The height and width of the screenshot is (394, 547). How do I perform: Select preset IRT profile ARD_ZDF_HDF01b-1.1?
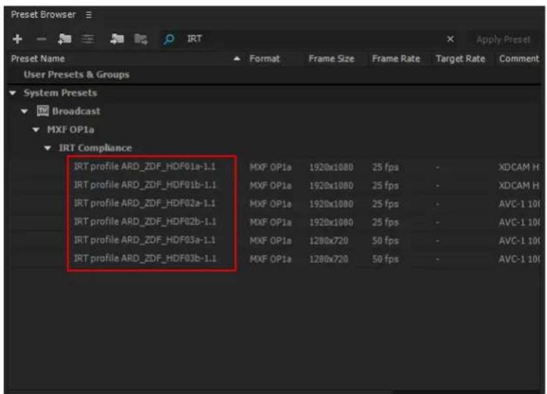[145, 185]
